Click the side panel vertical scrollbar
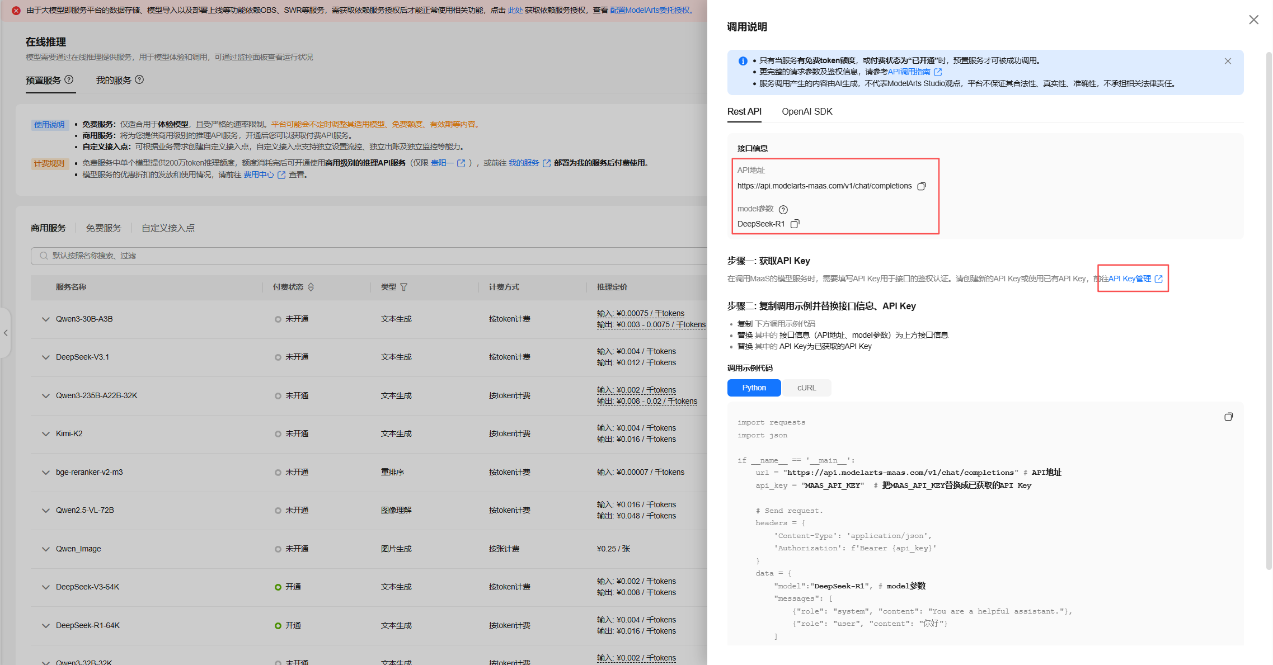This screenshot has width=1273, height=665. click(1269, 310)
